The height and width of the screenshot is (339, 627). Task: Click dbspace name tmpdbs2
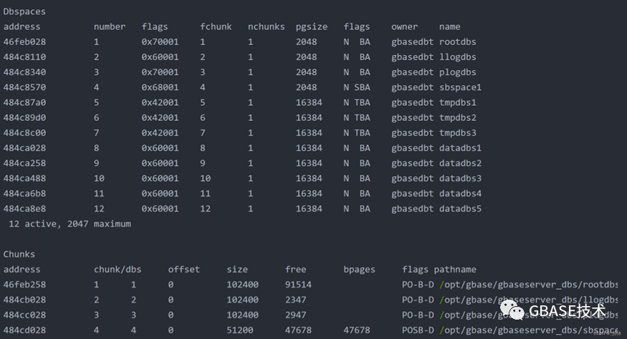(457, 118)
